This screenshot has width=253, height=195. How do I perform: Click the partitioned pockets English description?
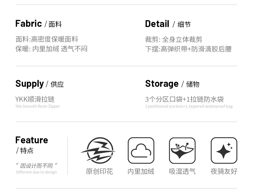pos(189,106)
